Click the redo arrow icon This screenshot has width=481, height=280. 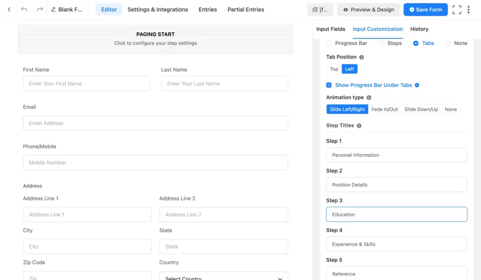coord(39,9)
